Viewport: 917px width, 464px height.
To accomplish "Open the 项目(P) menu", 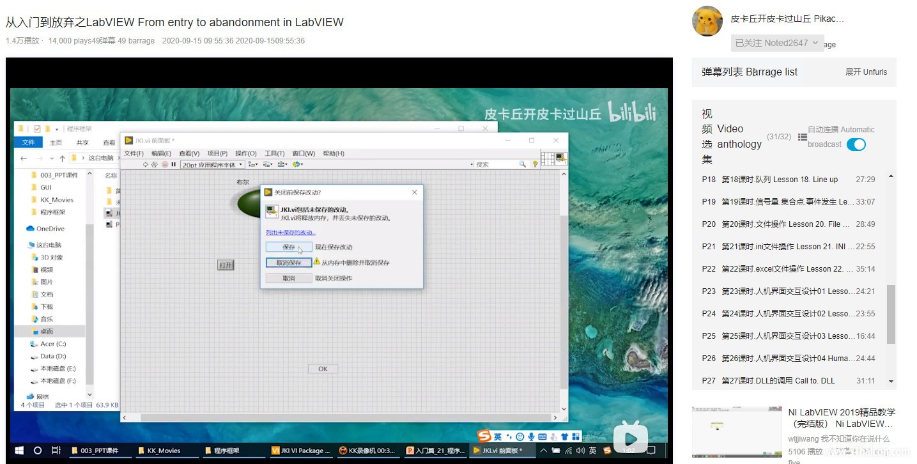I will click(x=217, y=153).
